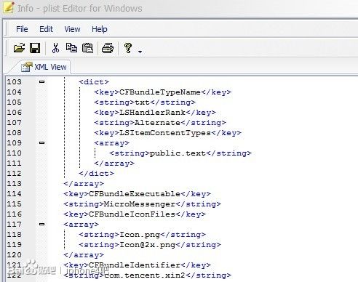358x282 pixels.
Task: Collapse the array node at line 109
Action: [41, 143]
